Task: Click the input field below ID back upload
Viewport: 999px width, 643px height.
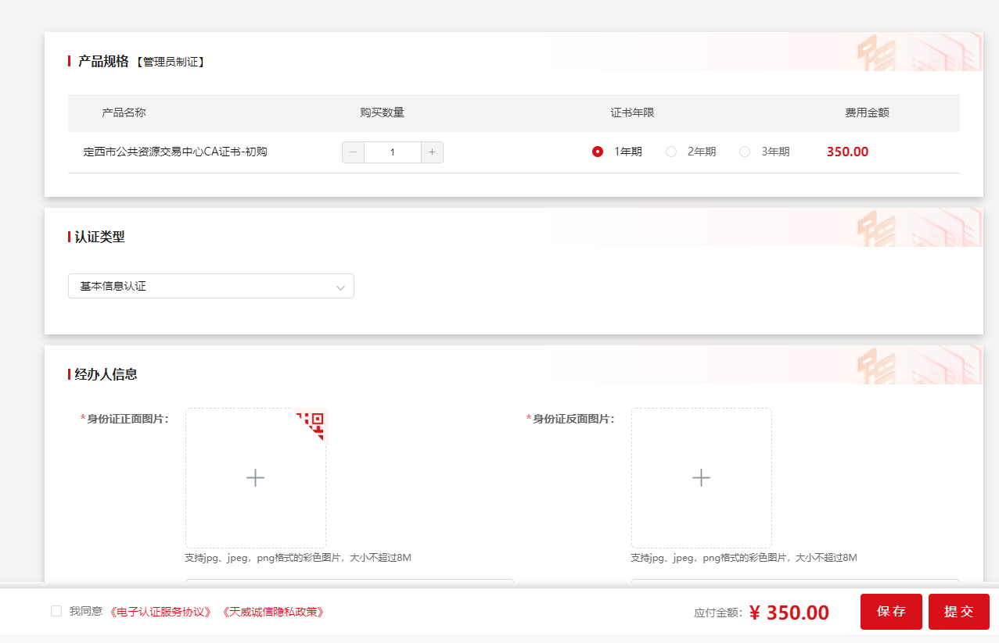Action: (x=795, y=583)
